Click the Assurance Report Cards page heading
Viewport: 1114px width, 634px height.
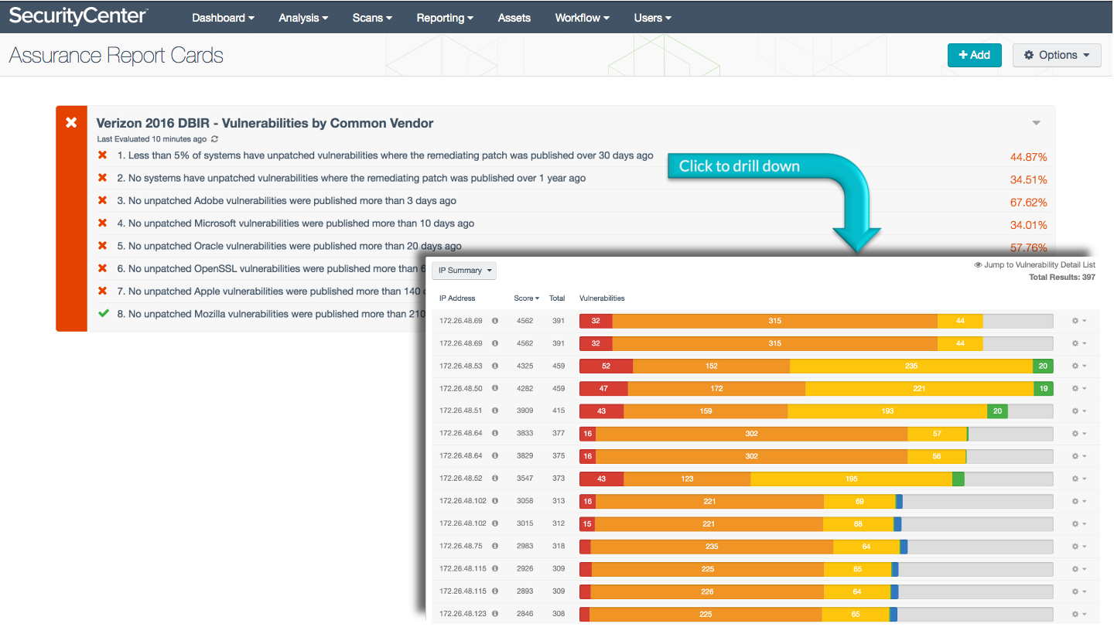click(116, 56)
